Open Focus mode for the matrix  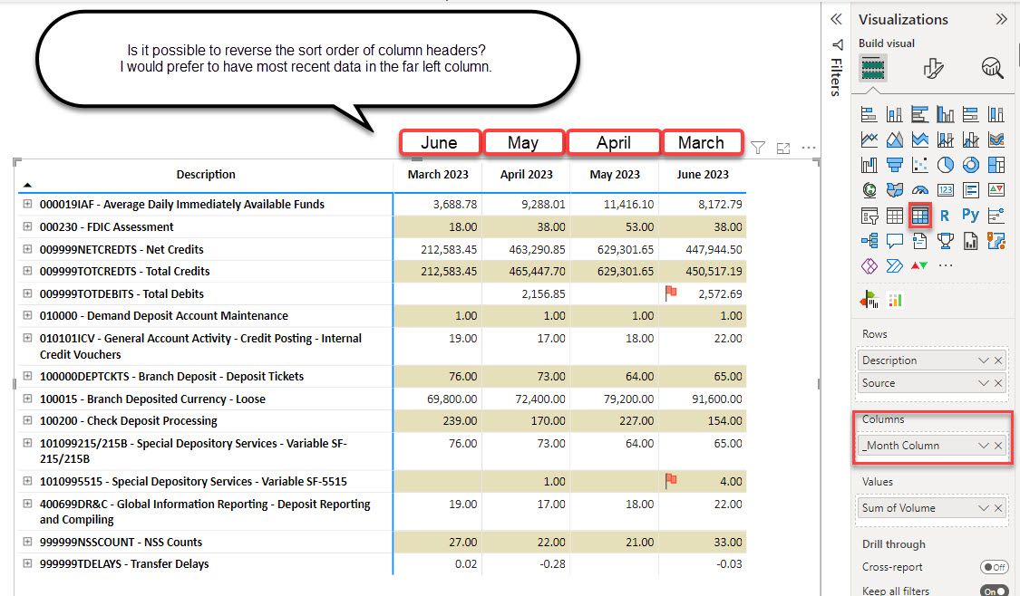tap(783, 149)
